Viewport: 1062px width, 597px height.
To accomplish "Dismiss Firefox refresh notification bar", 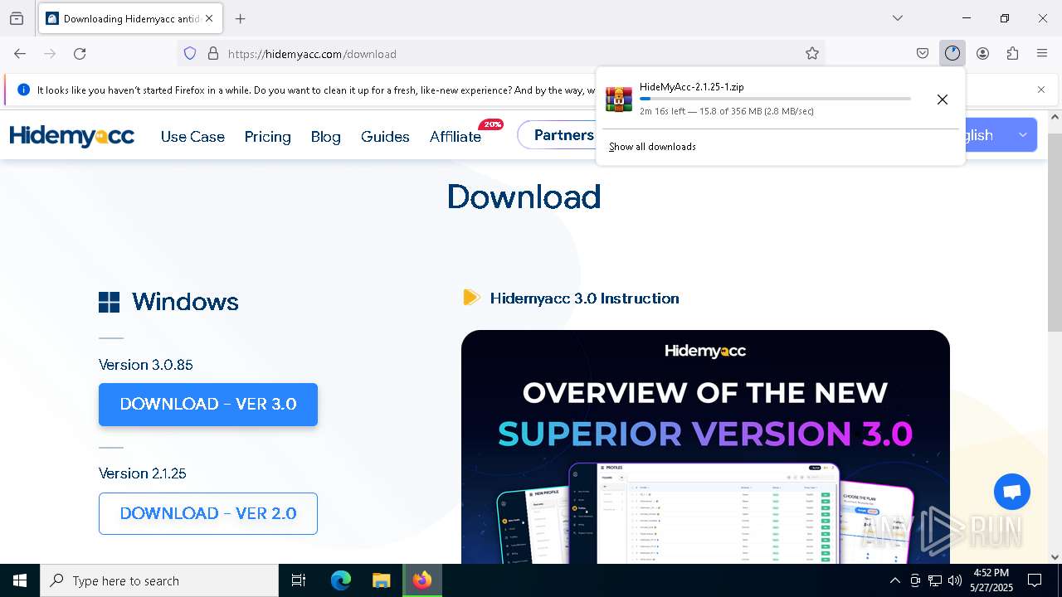I will [1041, 90].
